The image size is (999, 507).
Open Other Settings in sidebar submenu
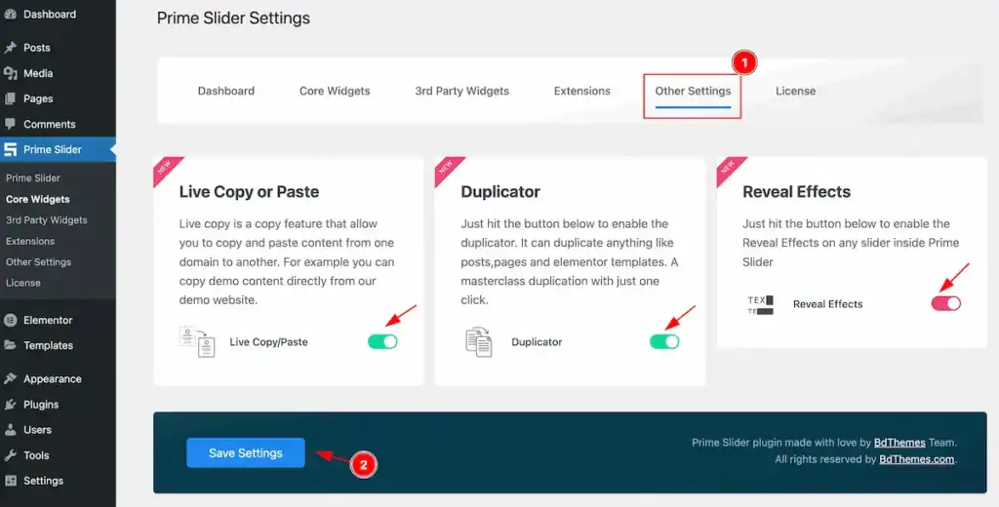[38, 261]
